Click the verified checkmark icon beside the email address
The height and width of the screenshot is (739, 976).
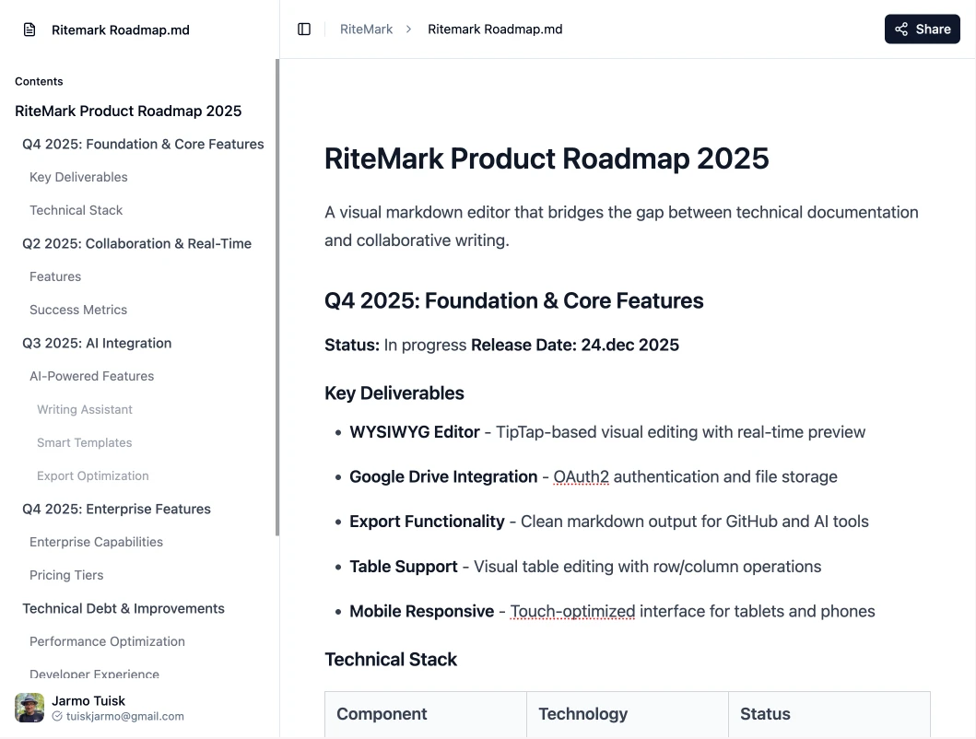[56, 716]
